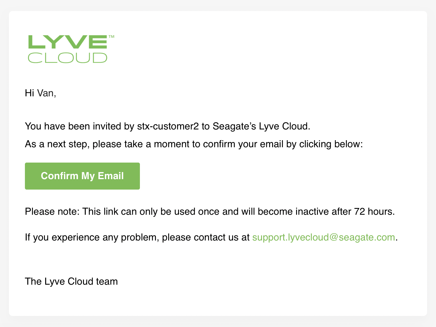
Task: Click the outlined CLOUD text in the logo
Action: tap(68, 58)
